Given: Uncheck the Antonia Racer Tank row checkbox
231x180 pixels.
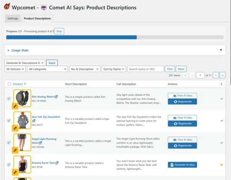Looking at the screenshot, I should click(9, 164).
